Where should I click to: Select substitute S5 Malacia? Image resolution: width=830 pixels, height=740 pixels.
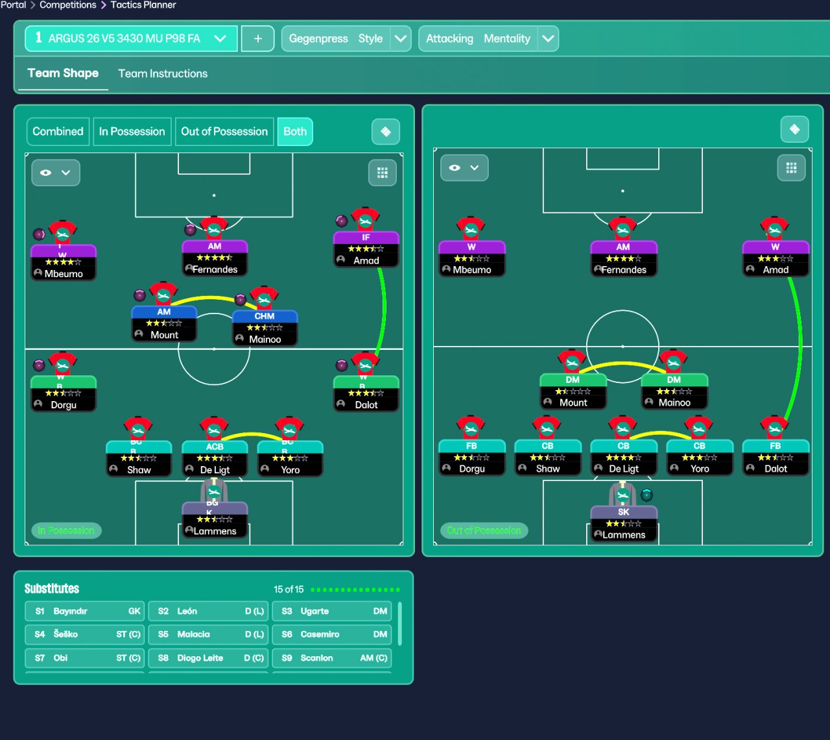click(x=208, y=634)
